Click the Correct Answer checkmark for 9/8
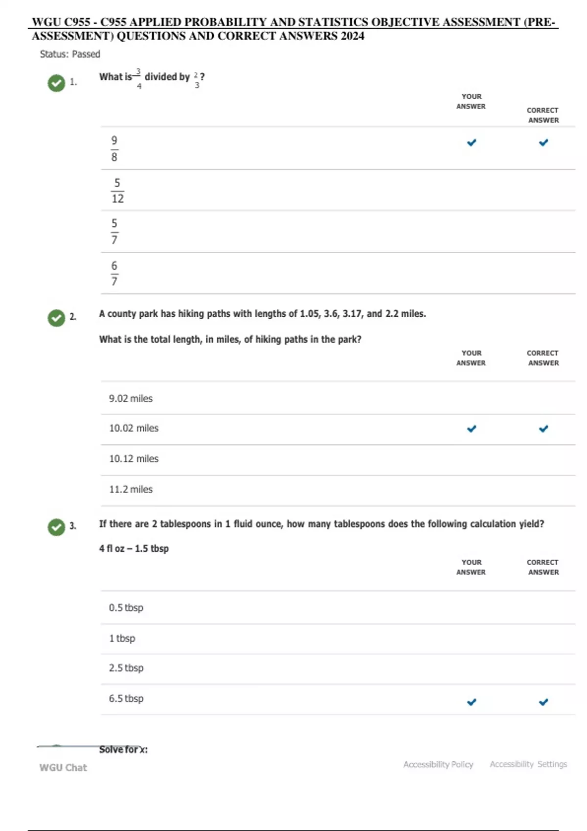The width and height of the screenshot is (587, 831). [x=543, y=143]
